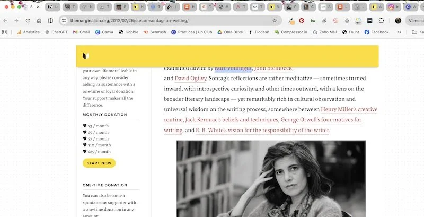Choose the $10 / month donation

click(x=97, y=145)
